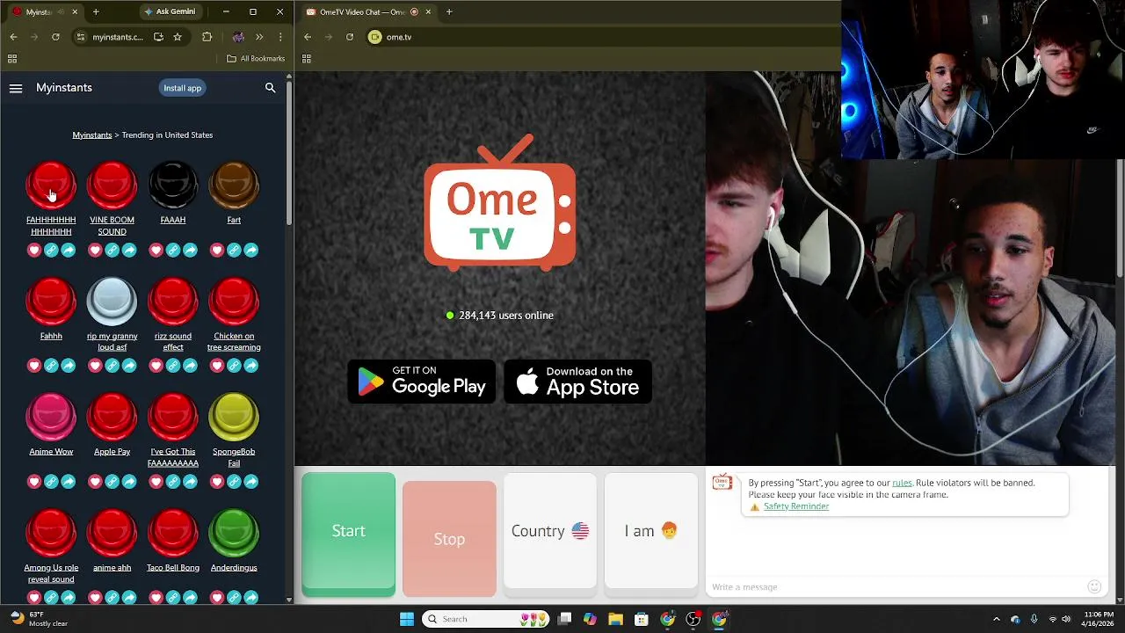The image size is (1125, 633).
Task: Play the anime ahh sound button
Action: point(112,534)
